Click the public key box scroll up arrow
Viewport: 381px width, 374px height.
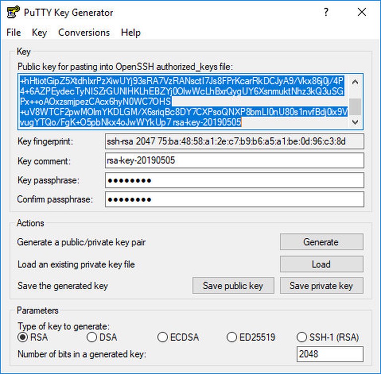(355, 82)
